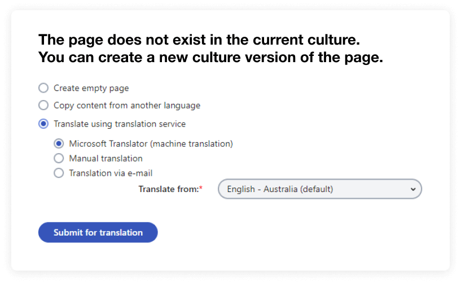Image resolution: width=461 pixels, height=283 pixels.
Task: Click heading line 'You can create a new culture version'
Action: tap(210, 57)
